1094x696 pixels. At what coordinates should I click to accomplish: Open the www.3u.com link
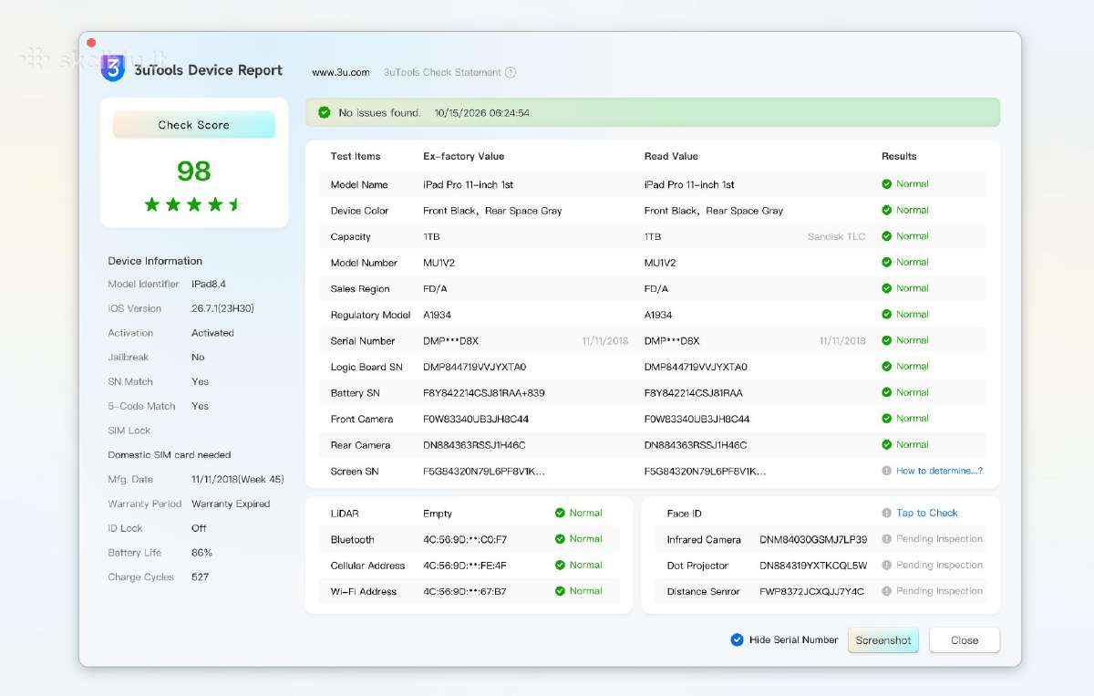click(341, 73)
